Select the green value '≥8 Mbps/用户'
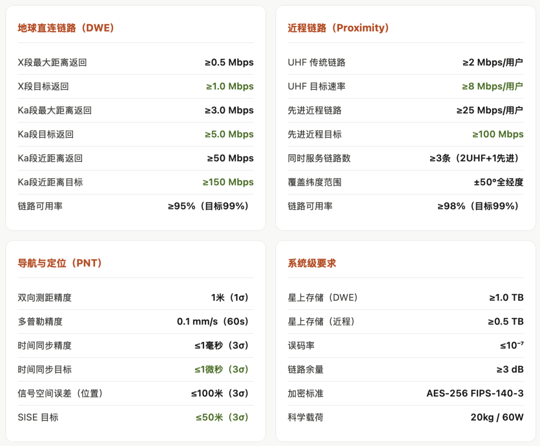 coord(493,86)
